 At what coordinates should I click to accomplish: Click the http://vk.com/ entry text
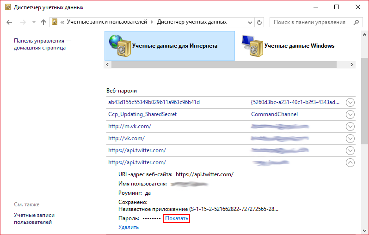pyautogui.click(x=126, y=138)
